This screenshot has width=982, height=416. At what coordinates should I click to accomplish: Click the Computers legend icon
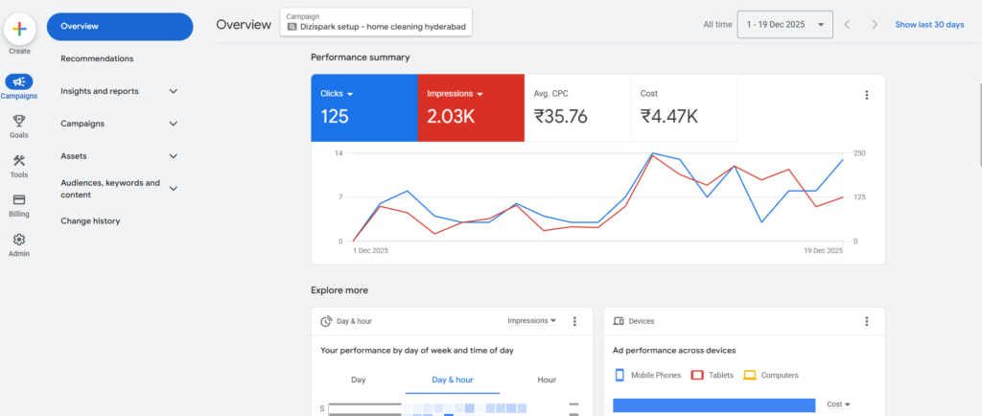(750, 376)
